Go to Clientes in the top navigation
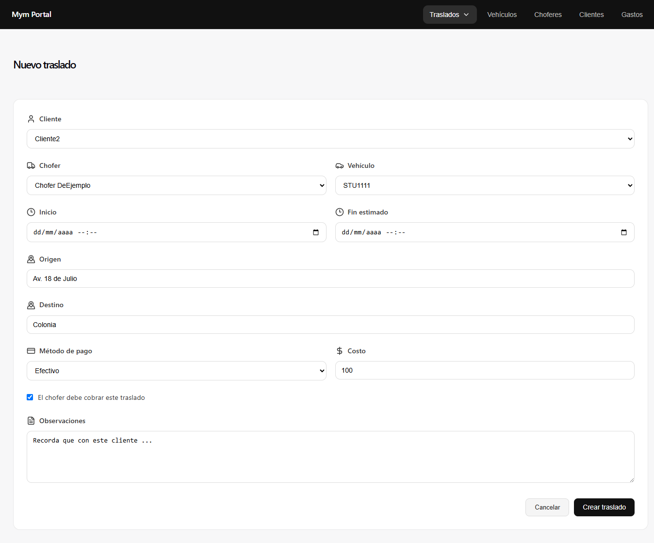This screenshot has width=654, height=543. [x=591, y=15]
